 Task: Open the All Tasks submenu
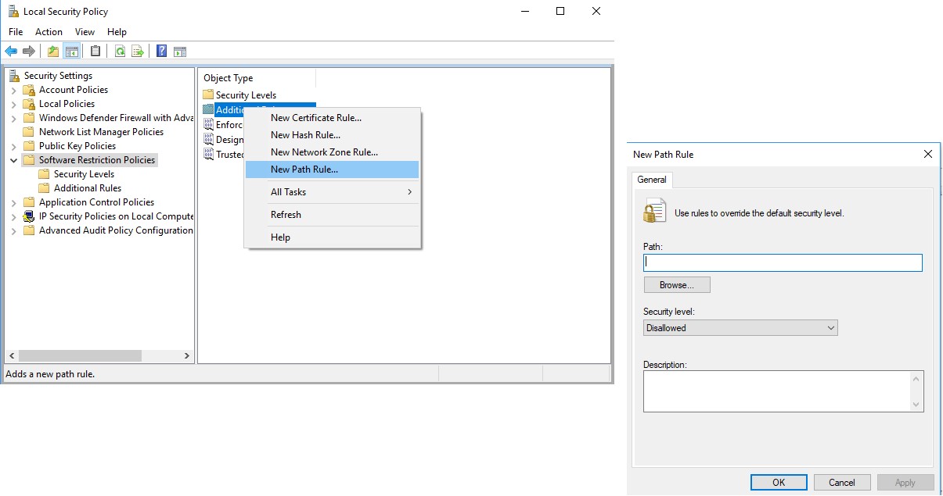coord(333,192)
